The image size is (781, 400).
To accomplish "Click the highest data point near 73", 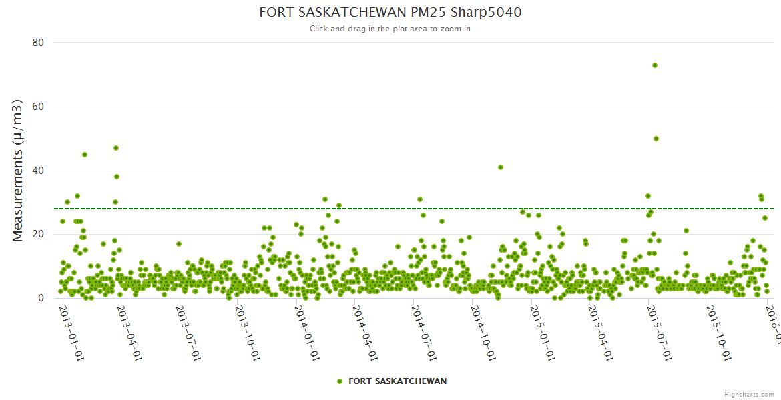I will pyautogui.click(x=655, y=65).
